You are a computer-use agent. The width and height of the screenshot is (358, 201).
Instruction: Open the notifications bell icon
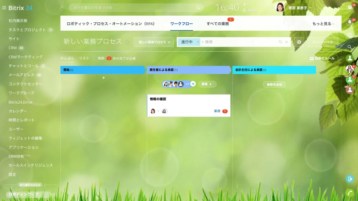pos(350,22)
